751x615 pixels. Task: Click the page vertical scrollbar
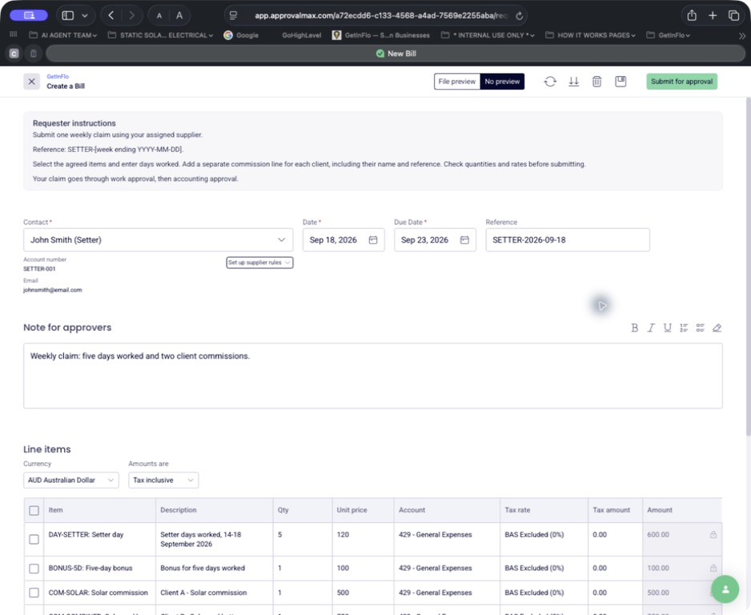click(748, 267)
